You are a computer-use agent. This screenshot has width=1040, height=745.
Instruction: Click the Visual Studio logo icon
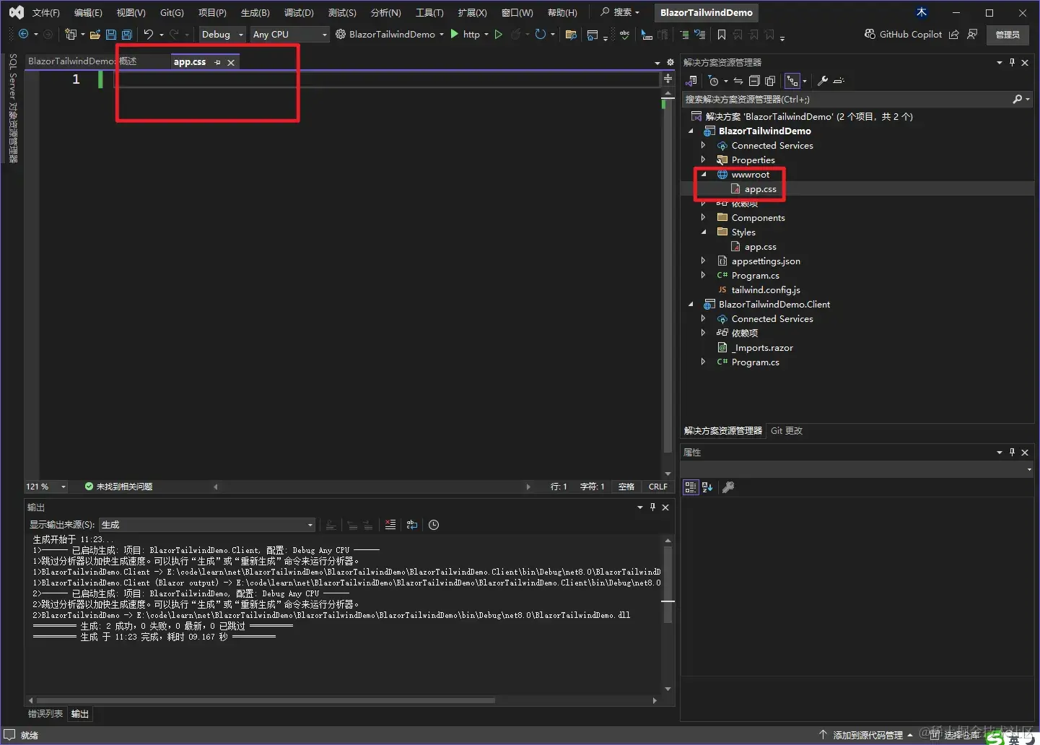click(16, 12)
